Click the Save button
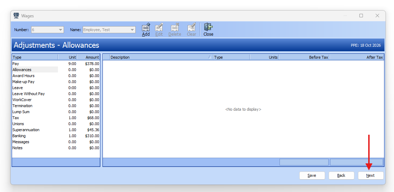 click(312, 175)
